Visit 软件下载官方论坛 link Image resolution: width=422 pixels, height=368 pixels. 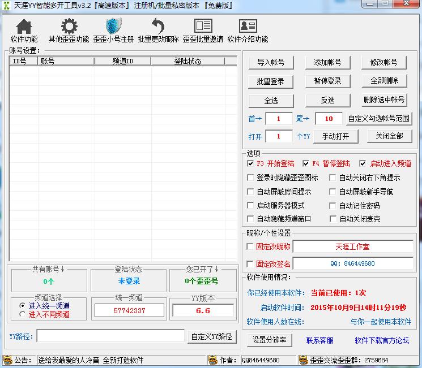(382, 340)
